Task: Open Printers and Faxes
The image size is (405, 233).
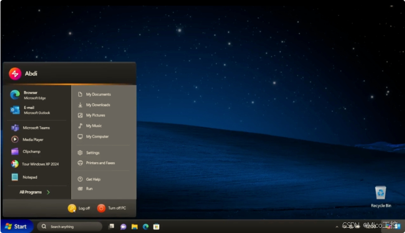Action: click(96, 163)
